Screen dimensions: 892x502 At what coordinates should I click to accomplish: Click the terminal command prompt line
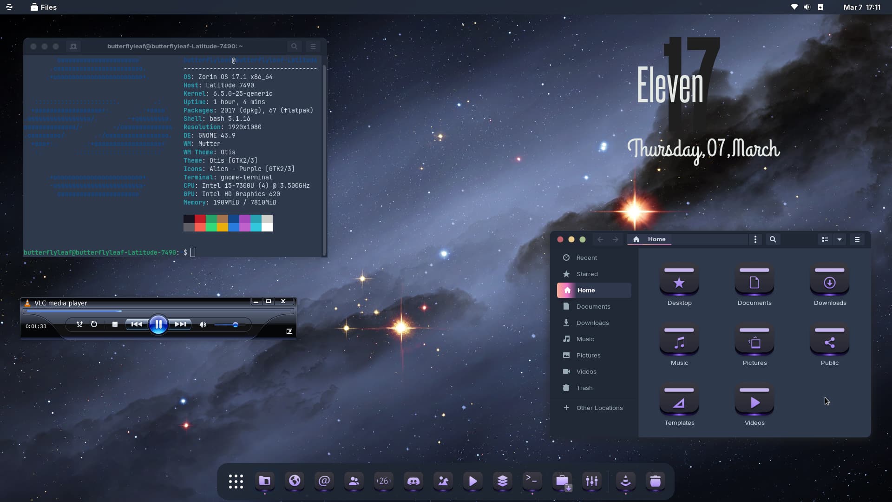pos(110,252)
